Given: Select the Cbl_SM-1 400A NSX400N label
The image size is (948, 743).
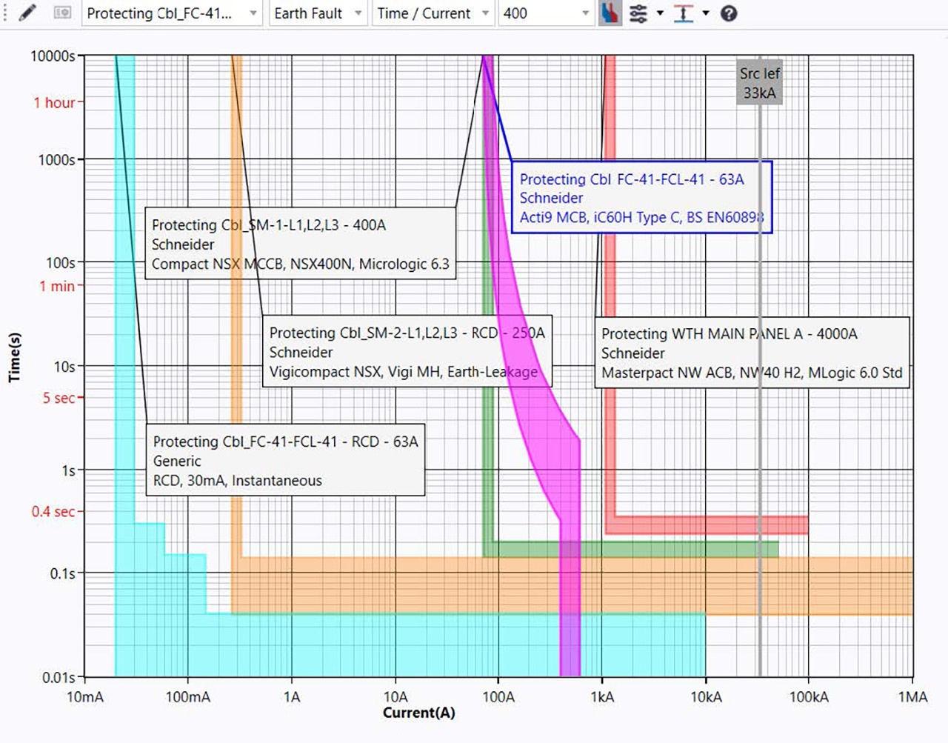Looking at the screenshot, I should [x=300, y=244].
